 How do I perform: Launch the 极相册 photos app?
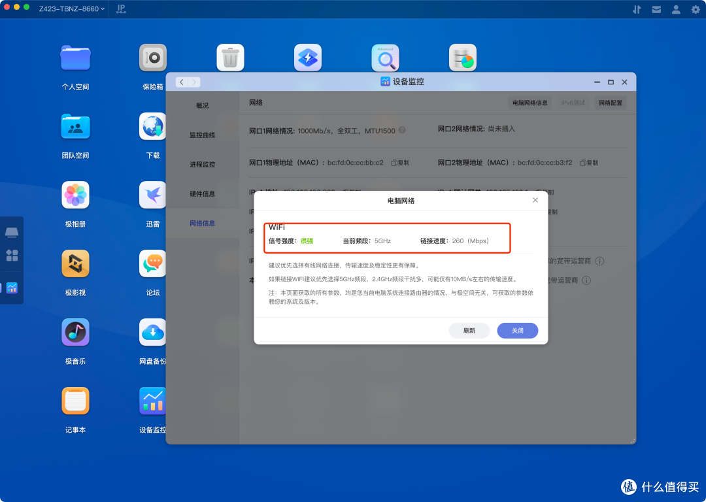[x=75, y=195]
